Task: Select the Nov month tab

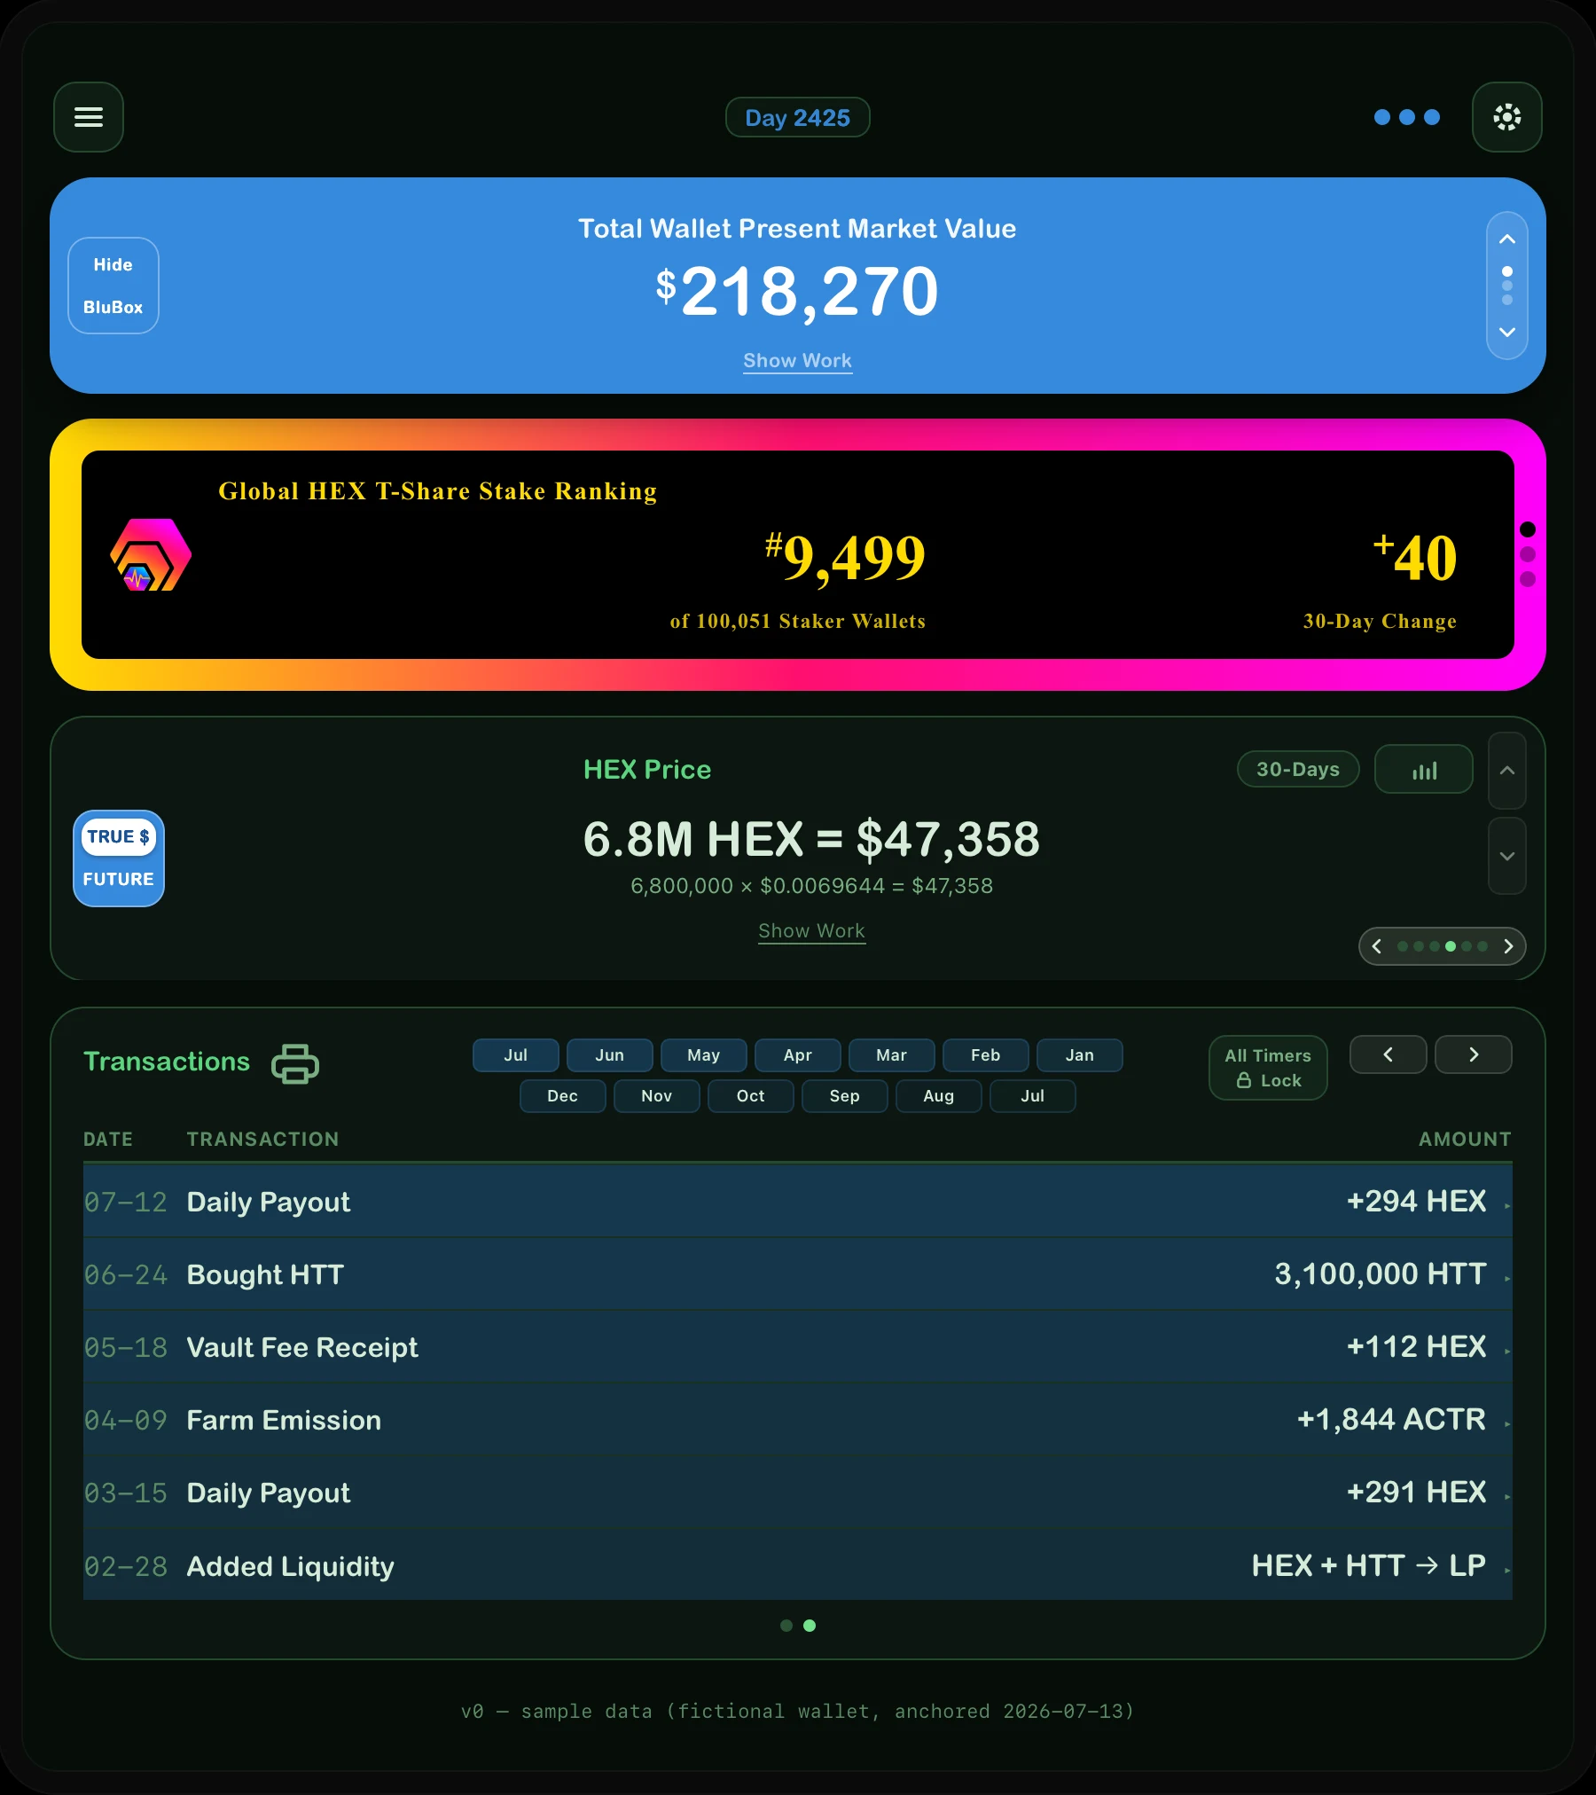Action: tap(657, 1096)
